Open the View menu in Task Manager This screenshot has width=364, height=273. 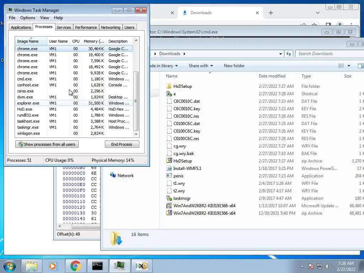(x=44, y=18)
